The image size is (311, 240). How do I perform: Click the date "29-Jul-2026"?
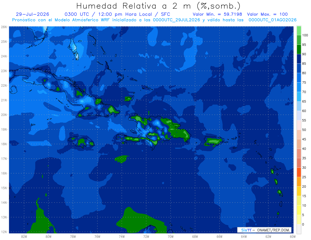click(x=32, y=14)
